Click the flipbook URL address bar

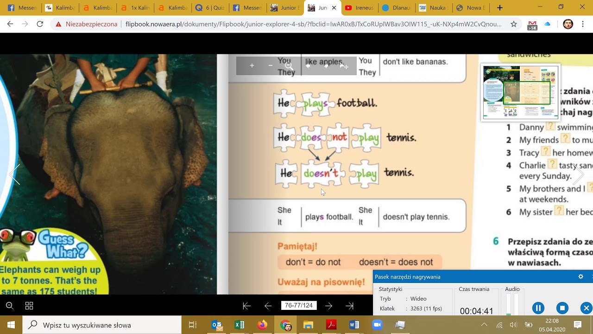coord(313,24)
